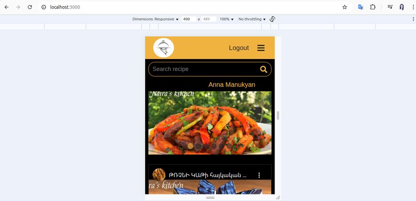This screenshot has width=416, height=201.
Task: Click the browser reload icon
Action: pos(30,7)
